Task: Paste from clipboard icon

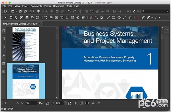Action: tap(57, 11)
